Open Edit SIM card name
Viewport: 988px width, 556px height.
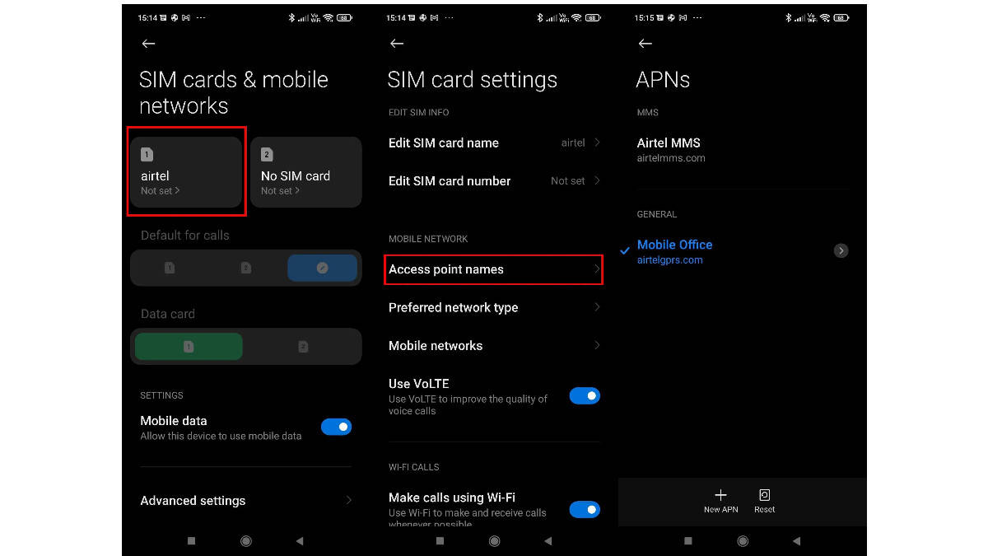coord(494,143)
